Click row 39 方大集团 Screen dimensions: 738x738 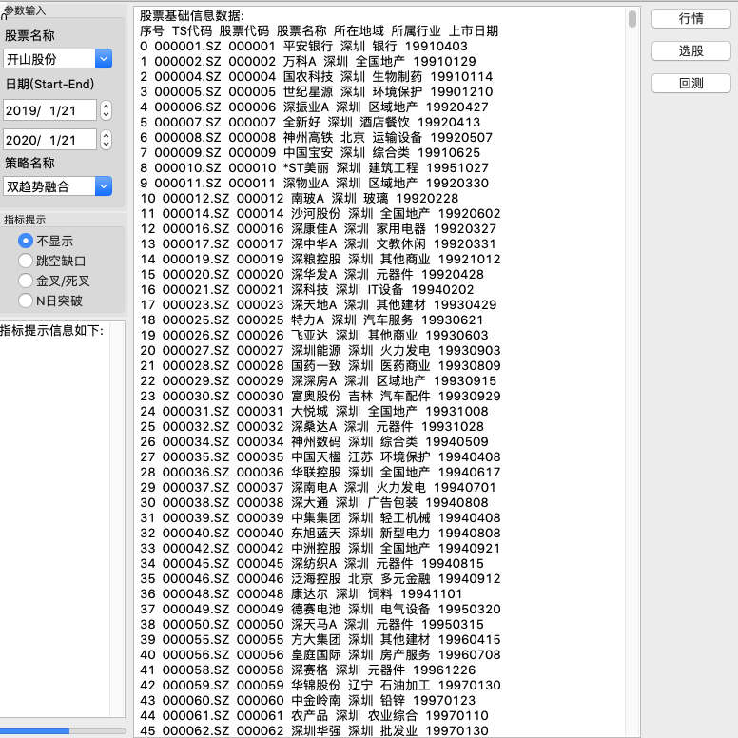[320, 640]
